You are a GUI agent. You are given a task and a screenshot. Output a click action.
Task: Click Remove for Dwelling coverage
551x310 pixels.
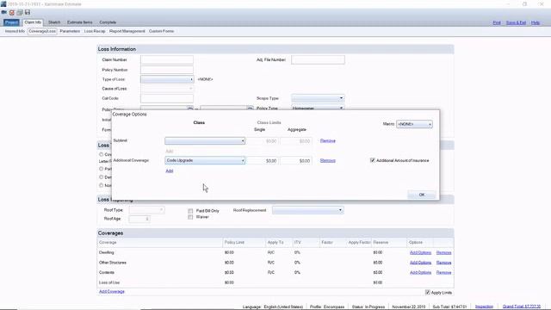[443, 252]
